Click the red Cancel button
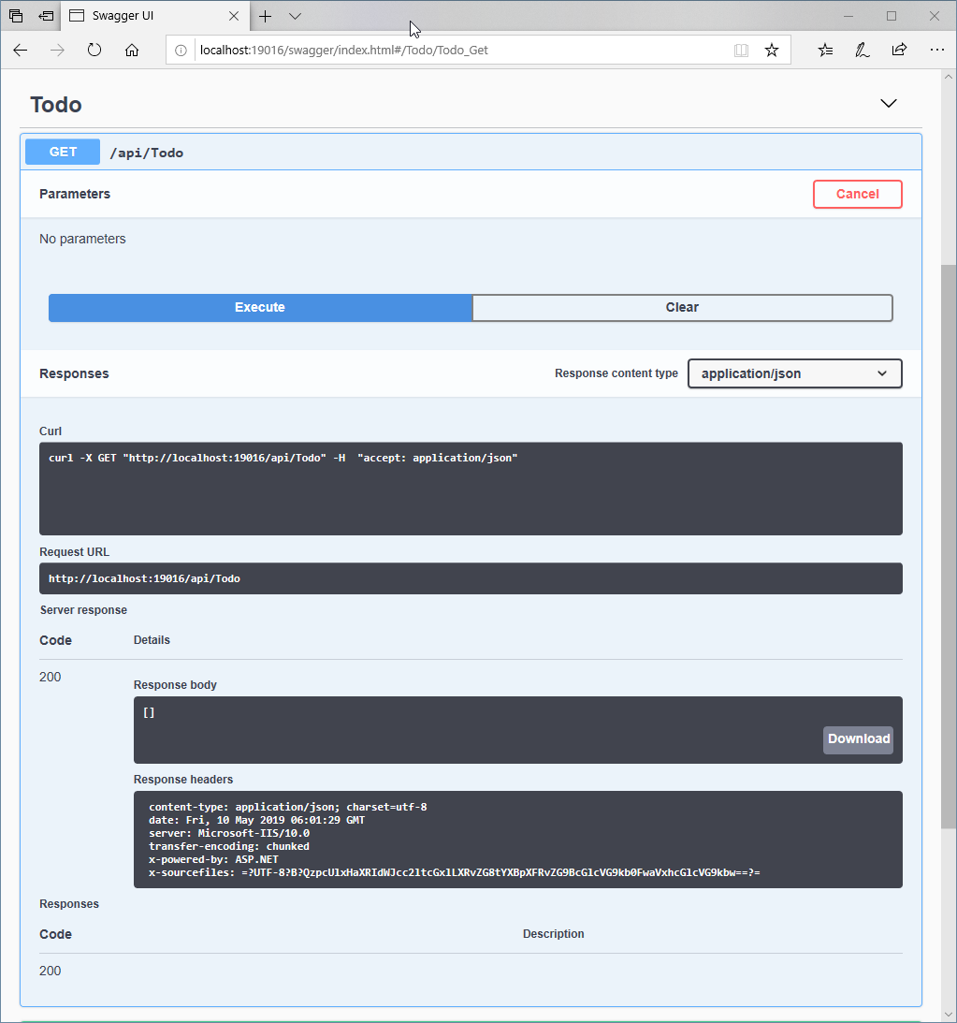 (857, 194)
